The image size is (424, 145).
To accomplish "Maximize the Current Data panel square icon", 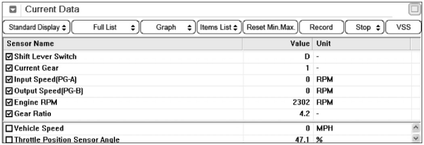I will coord(414,10).
